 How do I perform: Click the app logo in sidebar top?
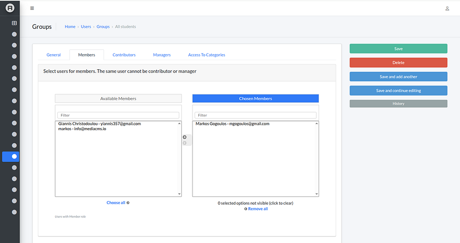(9, 8)
